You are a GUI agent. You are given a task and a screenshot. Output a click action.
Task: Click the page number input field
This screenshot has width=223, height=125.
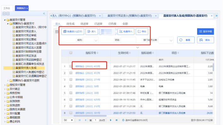96,120
